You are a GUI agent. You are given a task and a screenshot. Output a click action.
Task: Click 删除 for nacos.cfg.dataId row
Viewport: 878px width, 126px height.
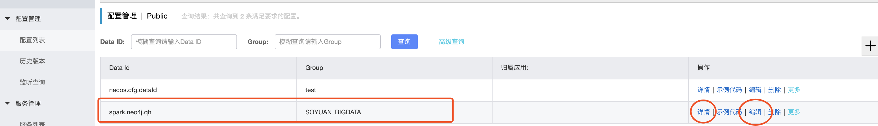(774, 89)
